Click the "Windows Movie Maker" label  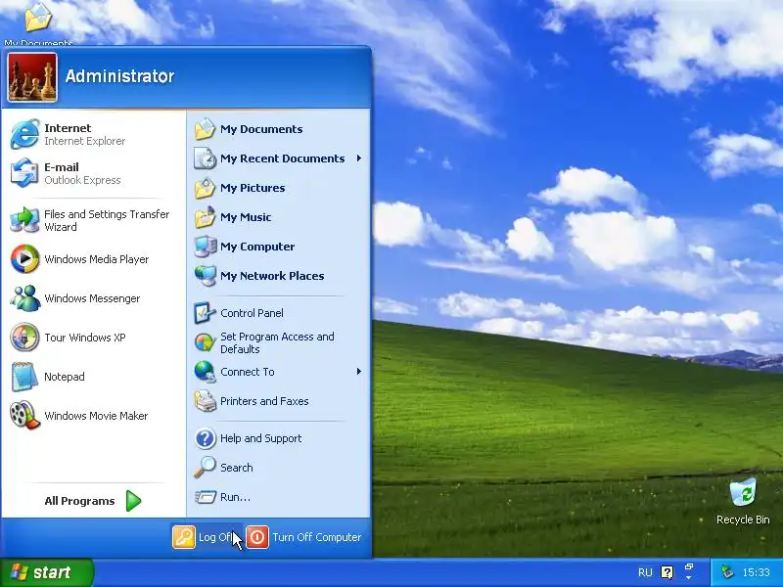[96, 416]
